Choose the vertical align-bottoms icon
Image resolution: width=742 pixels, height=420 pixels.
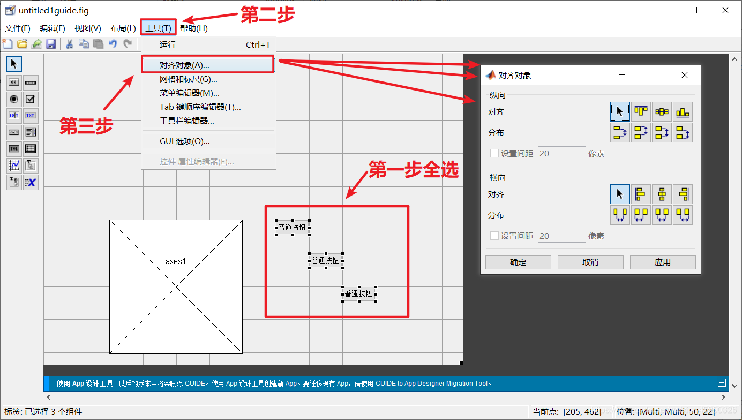683,111
